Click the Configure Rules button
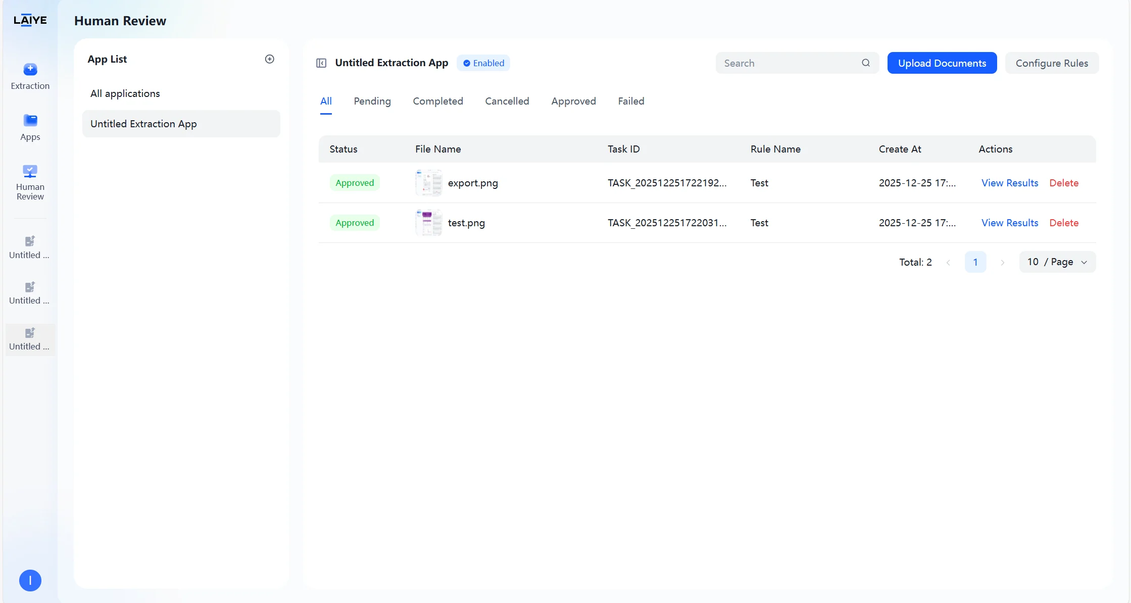The image size is (1131, 603). 1052,63
